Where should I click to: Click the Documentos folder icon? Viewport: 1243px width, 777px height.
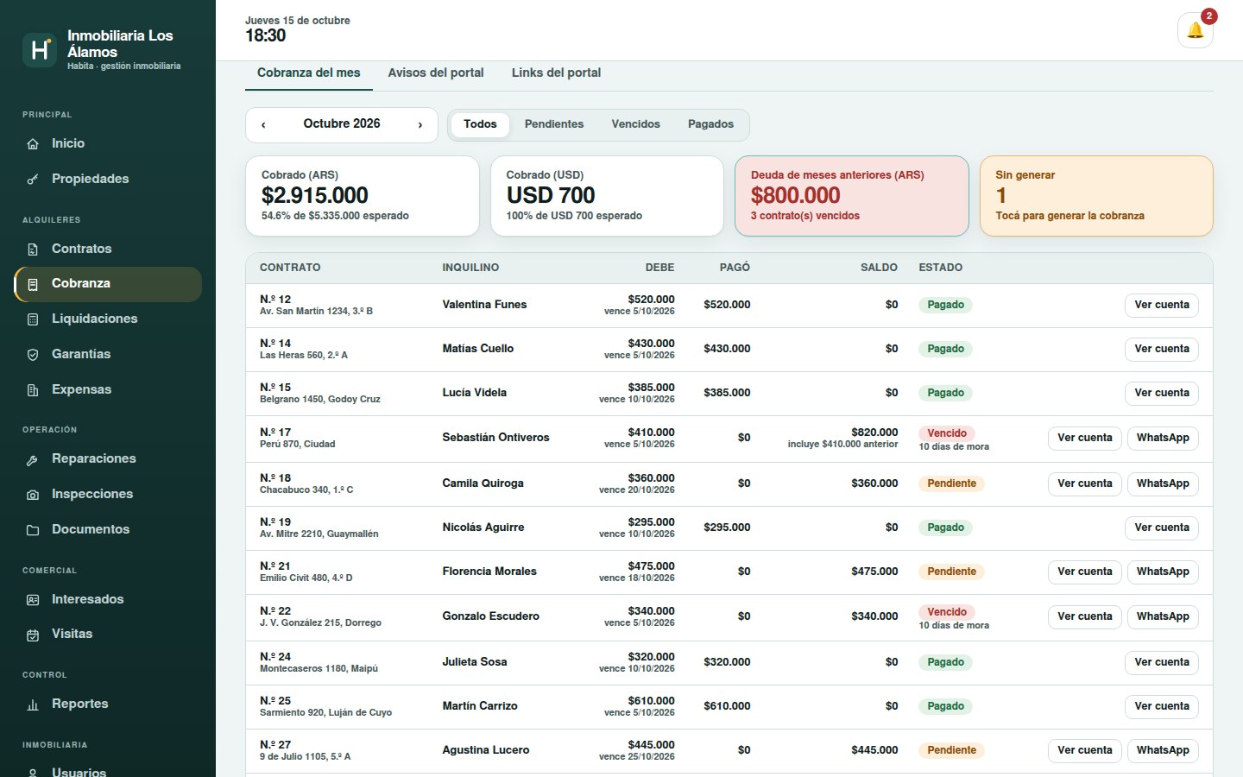[x=33, y=530]
